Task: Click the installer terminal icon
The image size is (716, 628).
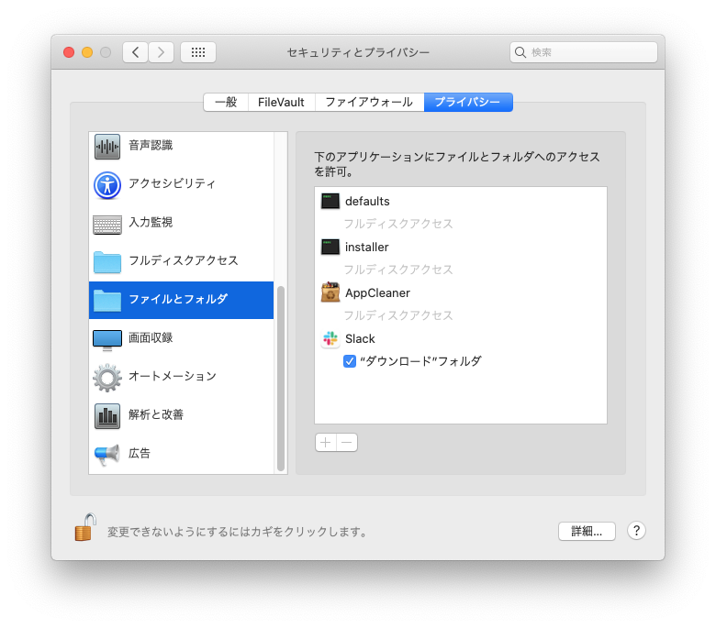Action: point(330,247)
